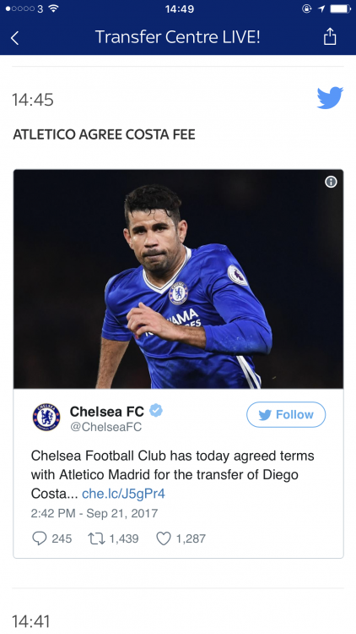Open the che.lc/J5gPr4 link
Screen dimensions: 356x634
[x=123, y=494]
